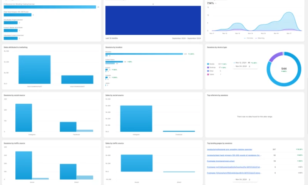
Task: Click the third landing page link with 59 sessions
Action: point(221,161)
